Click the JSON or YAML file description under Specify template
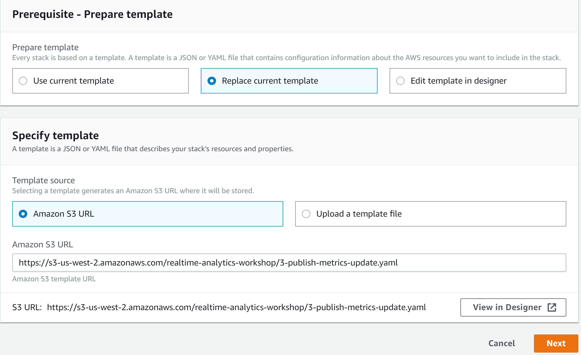 (153, 149)
